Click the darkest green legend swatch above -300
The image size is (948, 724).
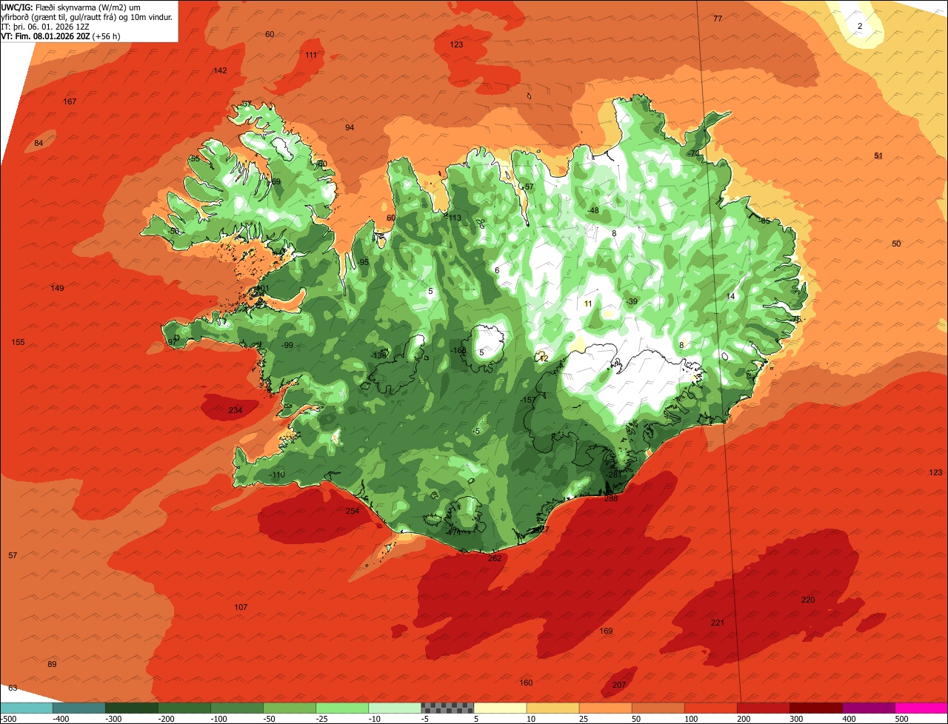(131, 708)
